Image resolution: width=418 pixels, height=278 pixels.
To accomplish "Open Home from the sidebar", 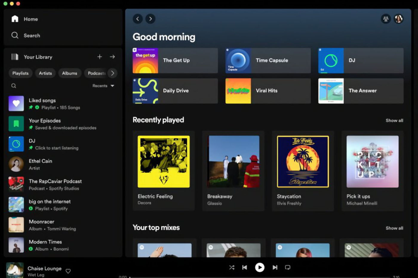I will coord(25,19).
